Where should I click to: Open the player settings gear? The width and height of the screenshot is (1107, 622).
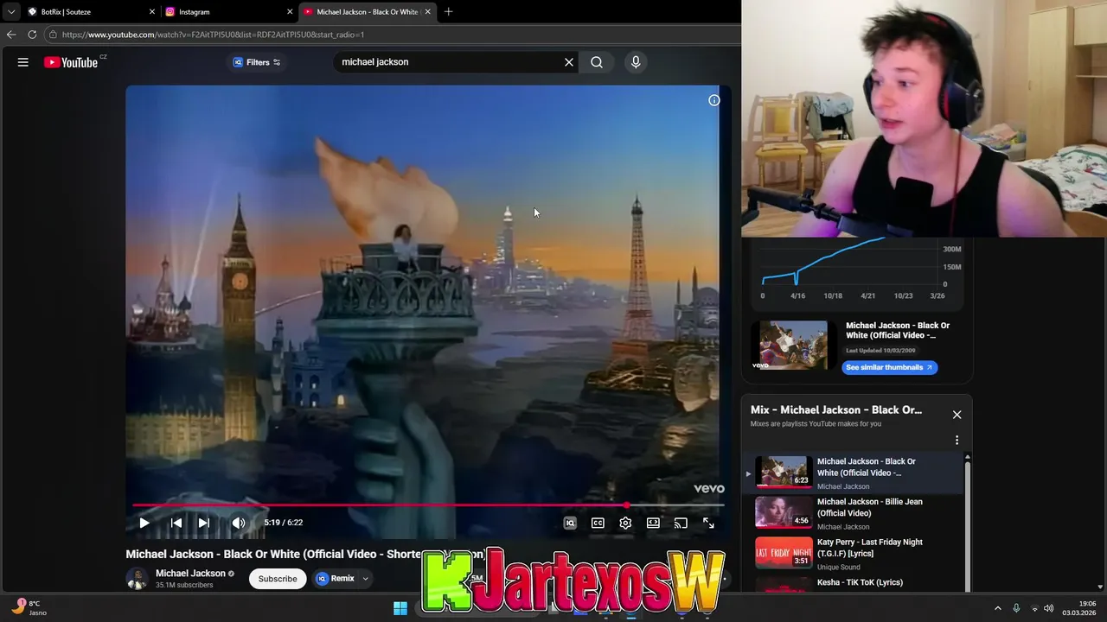pyautogui.click(x=625, y=523)
